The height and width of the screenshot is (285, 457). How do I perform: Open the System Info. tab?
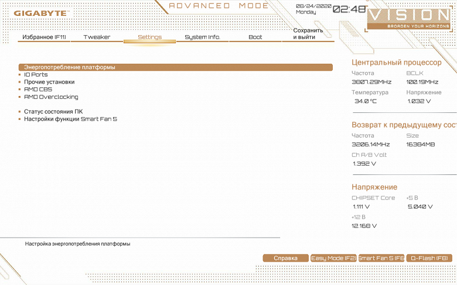click(x=203, y=37)
